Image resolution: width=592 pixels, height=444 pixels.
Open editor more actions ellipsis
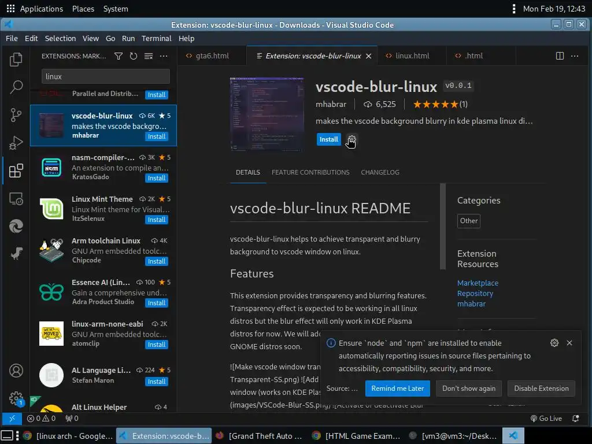[575, 56]
